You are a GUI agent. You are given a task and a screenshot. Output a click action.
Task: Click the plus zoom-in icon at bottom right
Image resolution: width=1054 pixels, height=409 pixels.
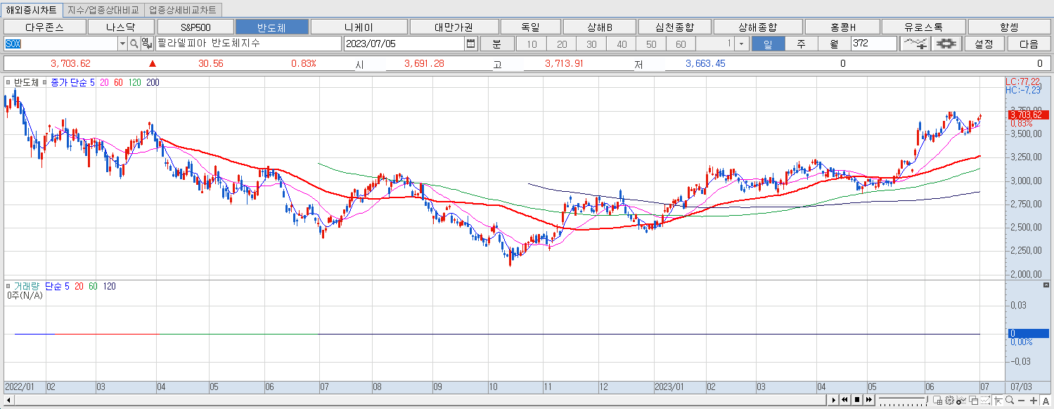click(1033, 401)
